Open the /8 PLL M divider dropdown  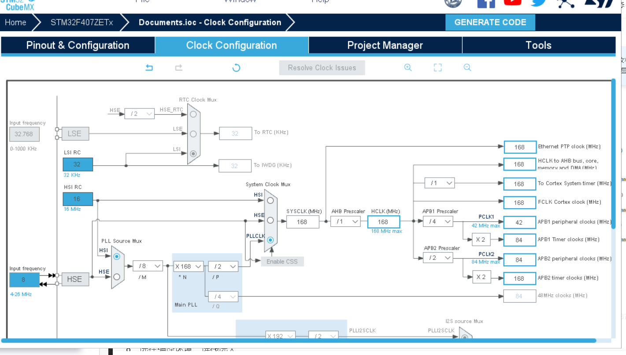(148, 266)
